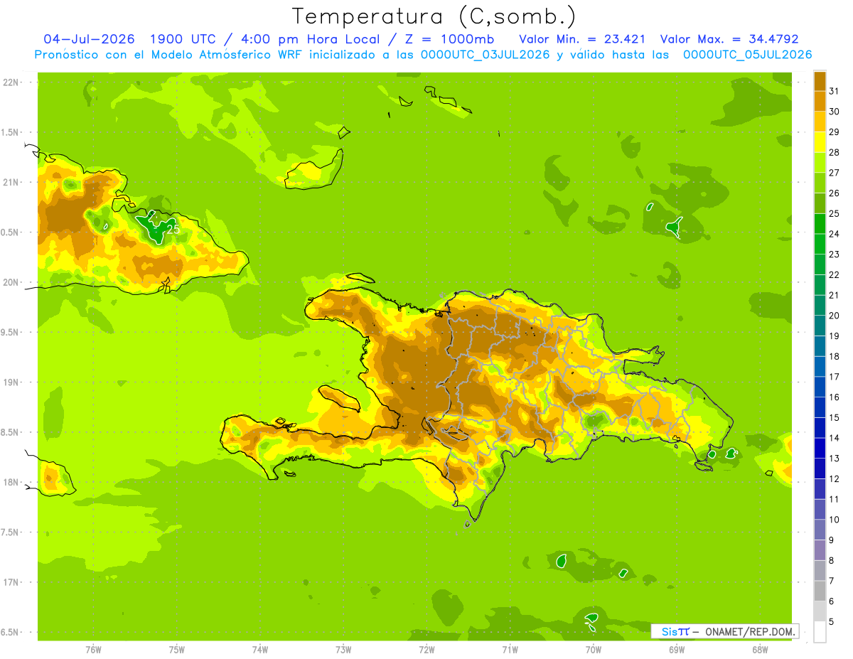The width and height of the screenshot is (853, 659).
Task: Click the legend value '5'
Action: [832, 621]
